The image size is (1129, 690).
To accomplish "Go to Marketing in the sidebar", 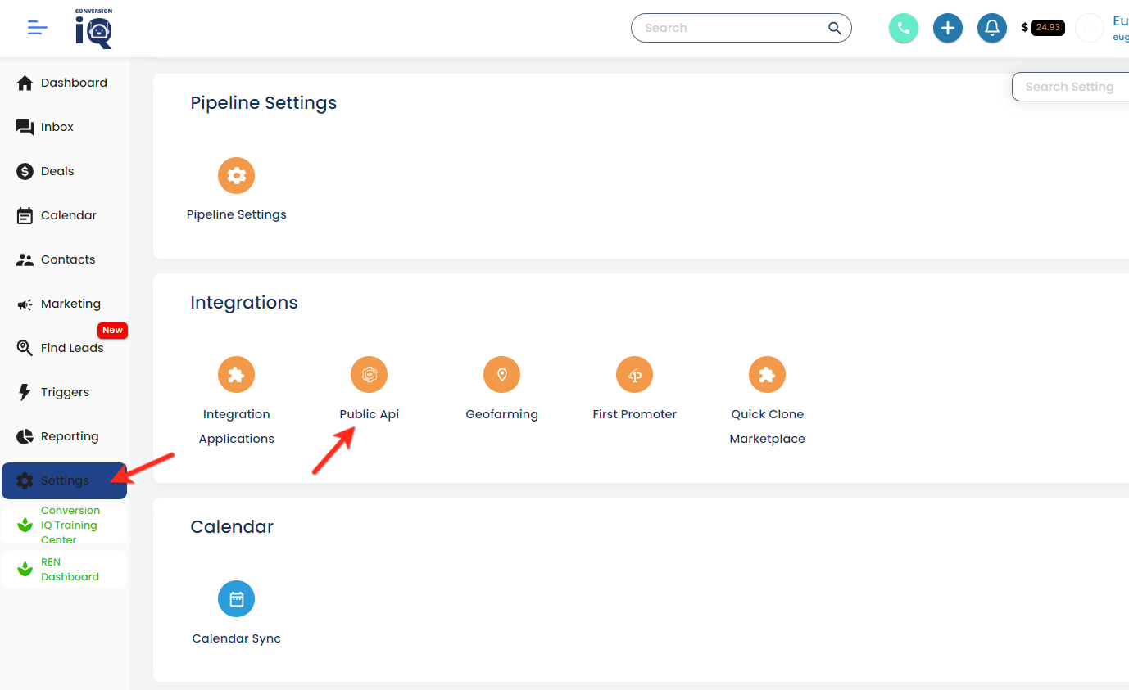I will pos(64,304).
